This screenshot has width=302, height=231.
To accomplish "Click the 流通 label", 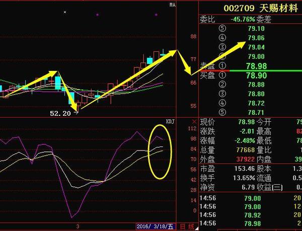I will pyautogui.click(x=264, y=178).
